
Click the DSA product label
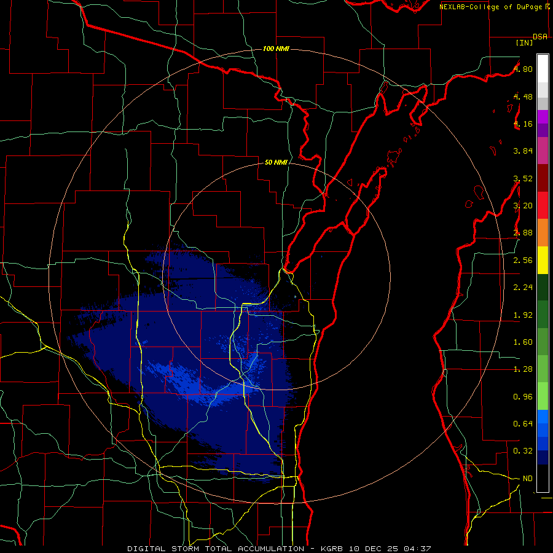click(540, 37)
